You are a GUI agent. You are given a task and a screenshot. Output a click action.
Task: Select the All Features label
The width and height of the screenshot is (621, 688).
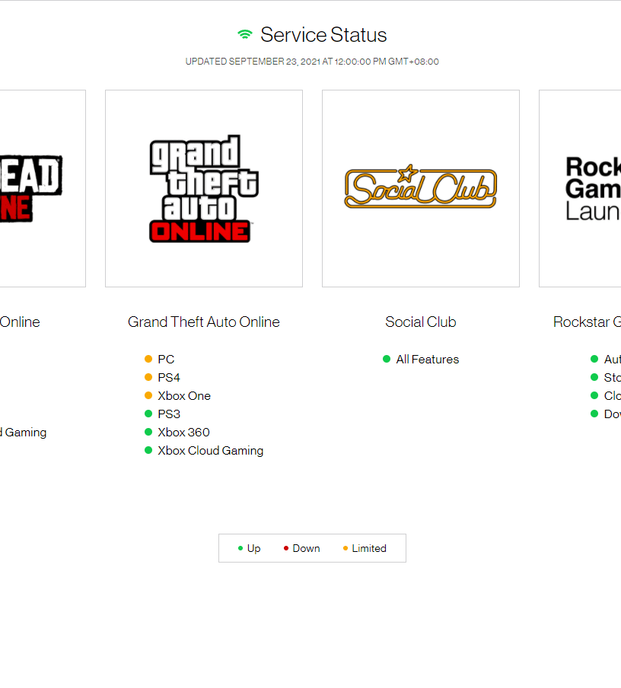pos(428,360)
